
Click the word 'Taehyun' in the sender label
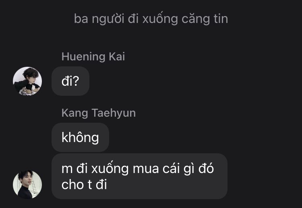click(114, 113)
